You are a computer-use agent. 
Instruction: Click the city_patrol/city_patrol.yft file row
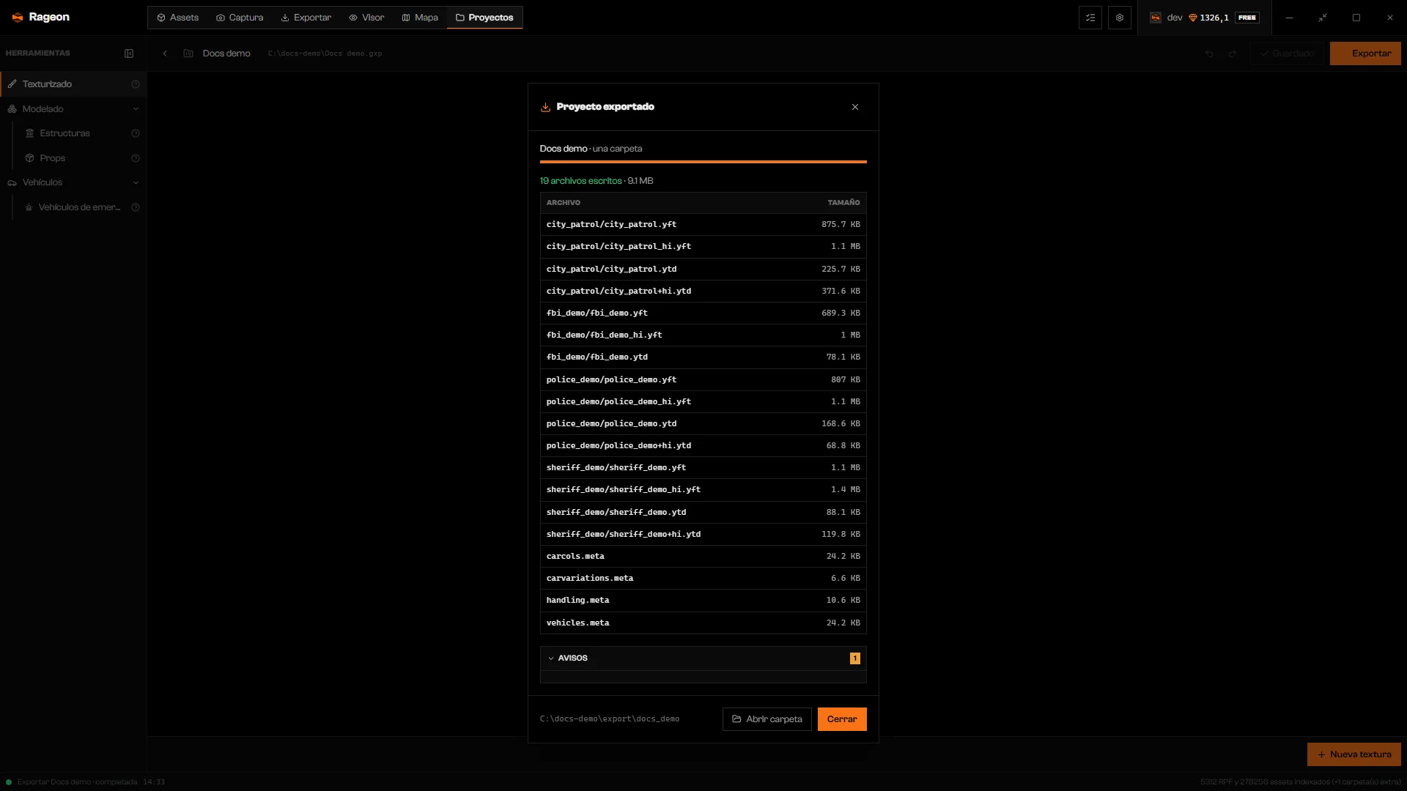[703, 225]
